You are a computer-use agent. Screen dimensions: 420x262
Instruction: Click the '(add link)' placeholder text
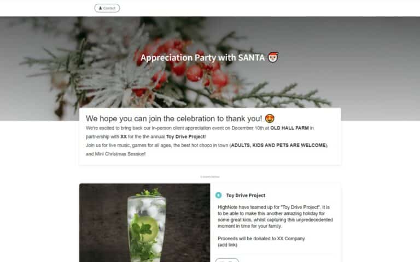point(227,245)
